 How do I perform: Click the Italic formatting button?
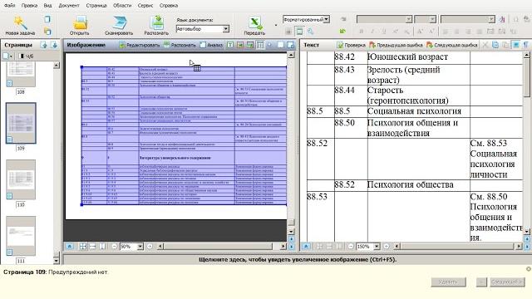(x=372, y=32)
